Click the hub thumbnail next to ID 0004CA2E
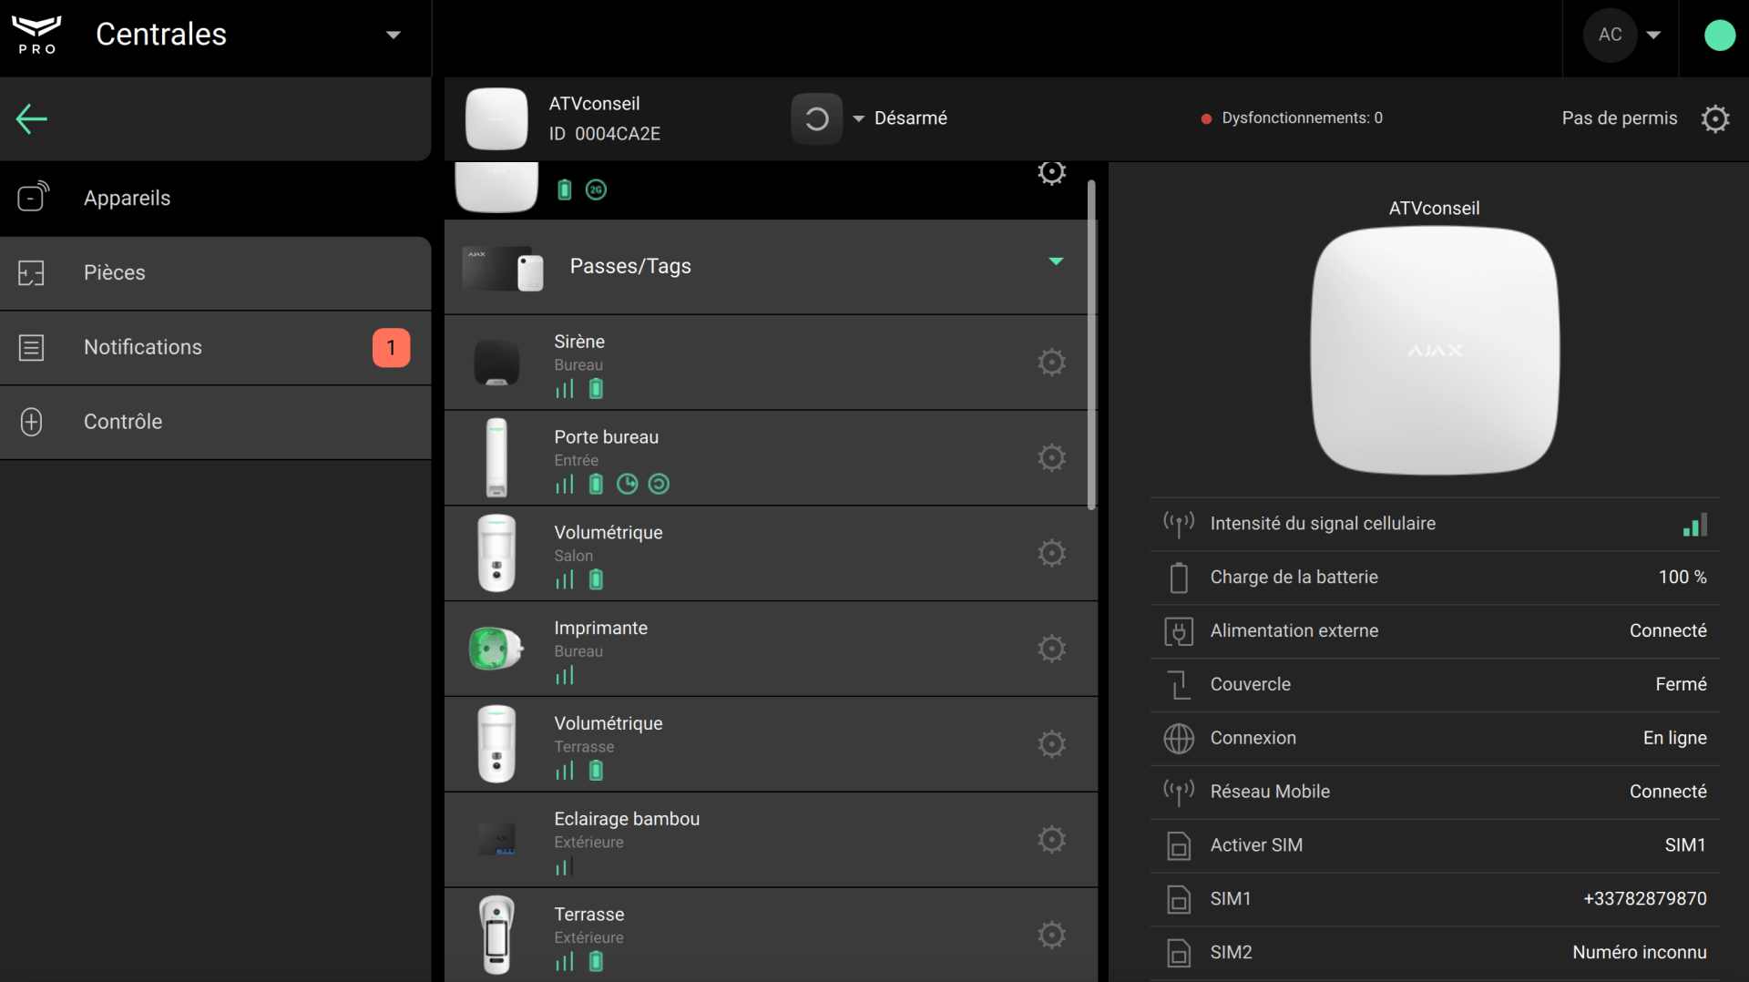1749x982 pixels. tap(496, 118)
